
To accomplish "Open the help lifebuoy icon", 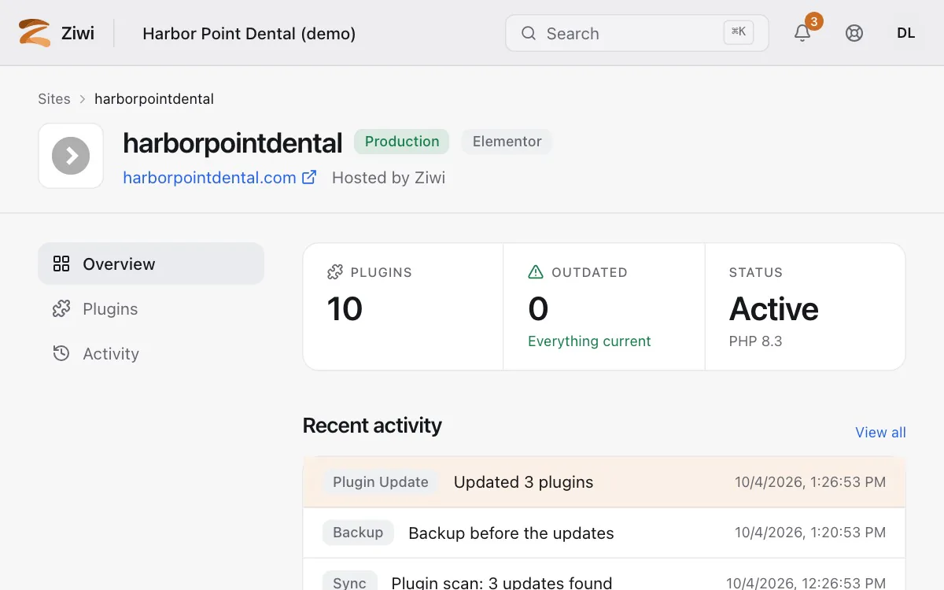I will 854,33.
